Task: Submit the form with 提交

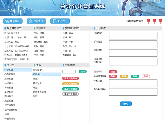Action: tap(126, 104)
